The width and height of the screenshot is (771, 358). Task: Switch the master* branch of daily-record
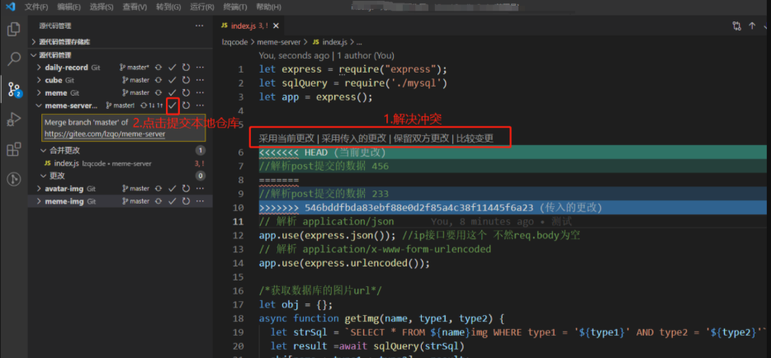click(135, 68)
